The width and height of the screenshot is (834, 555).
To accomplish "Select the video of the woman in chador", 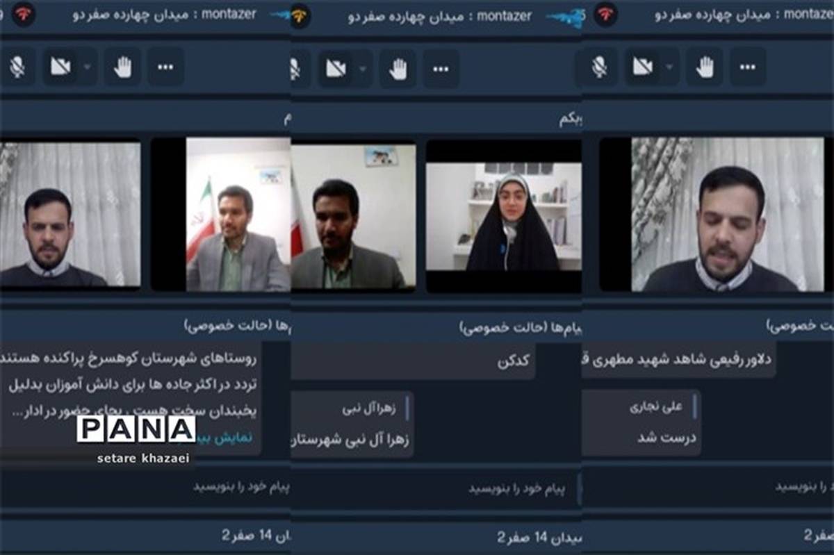I will tap(504, 216).
